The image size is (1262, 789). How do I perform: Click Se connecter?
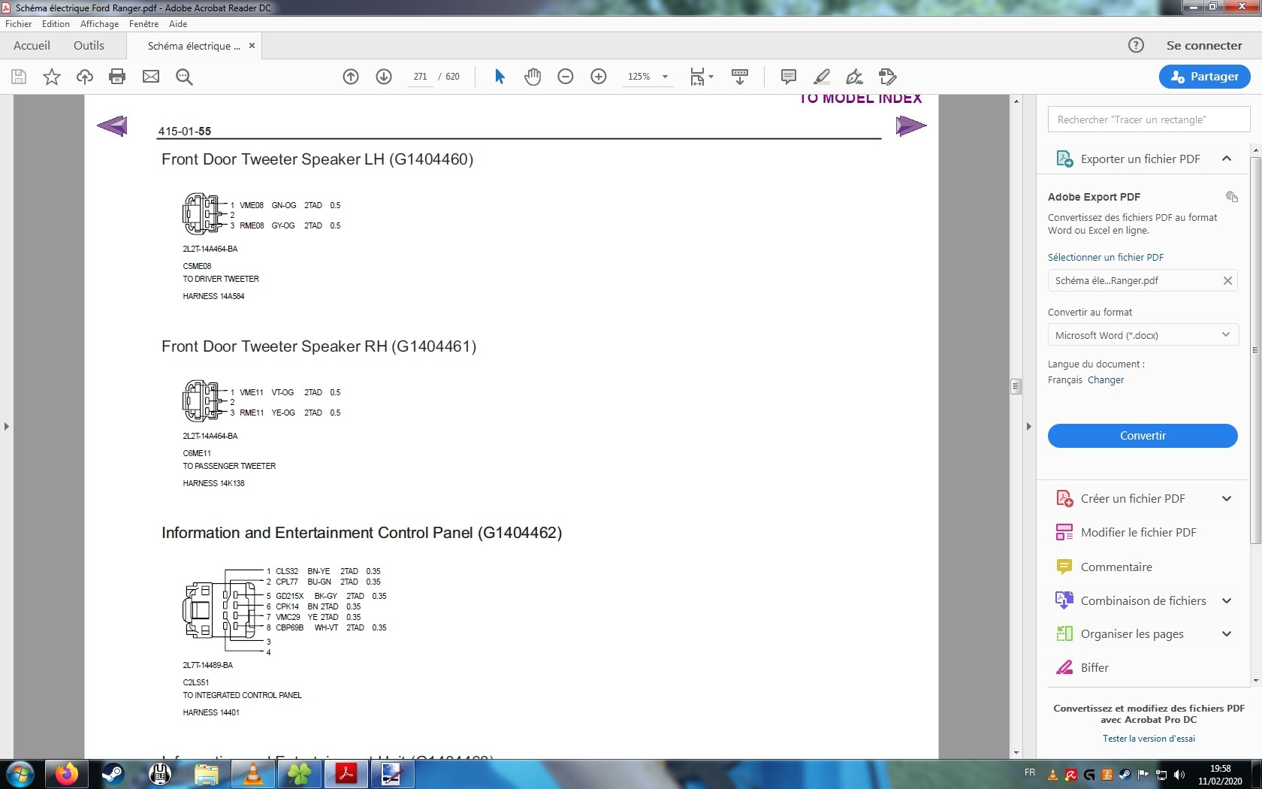pyautogui.click(x=1204, y=45)
